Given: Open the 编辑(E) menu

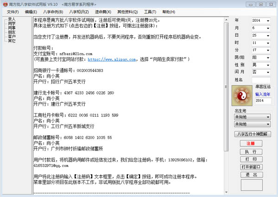Looking at the screenshot, I should click(x=31, y=12).
